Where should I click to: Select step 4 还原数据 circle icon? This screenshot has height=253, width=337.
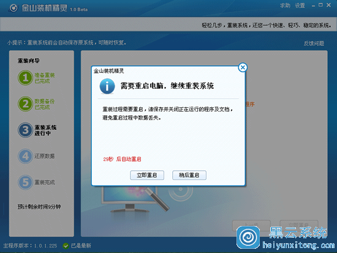(25, 156)
